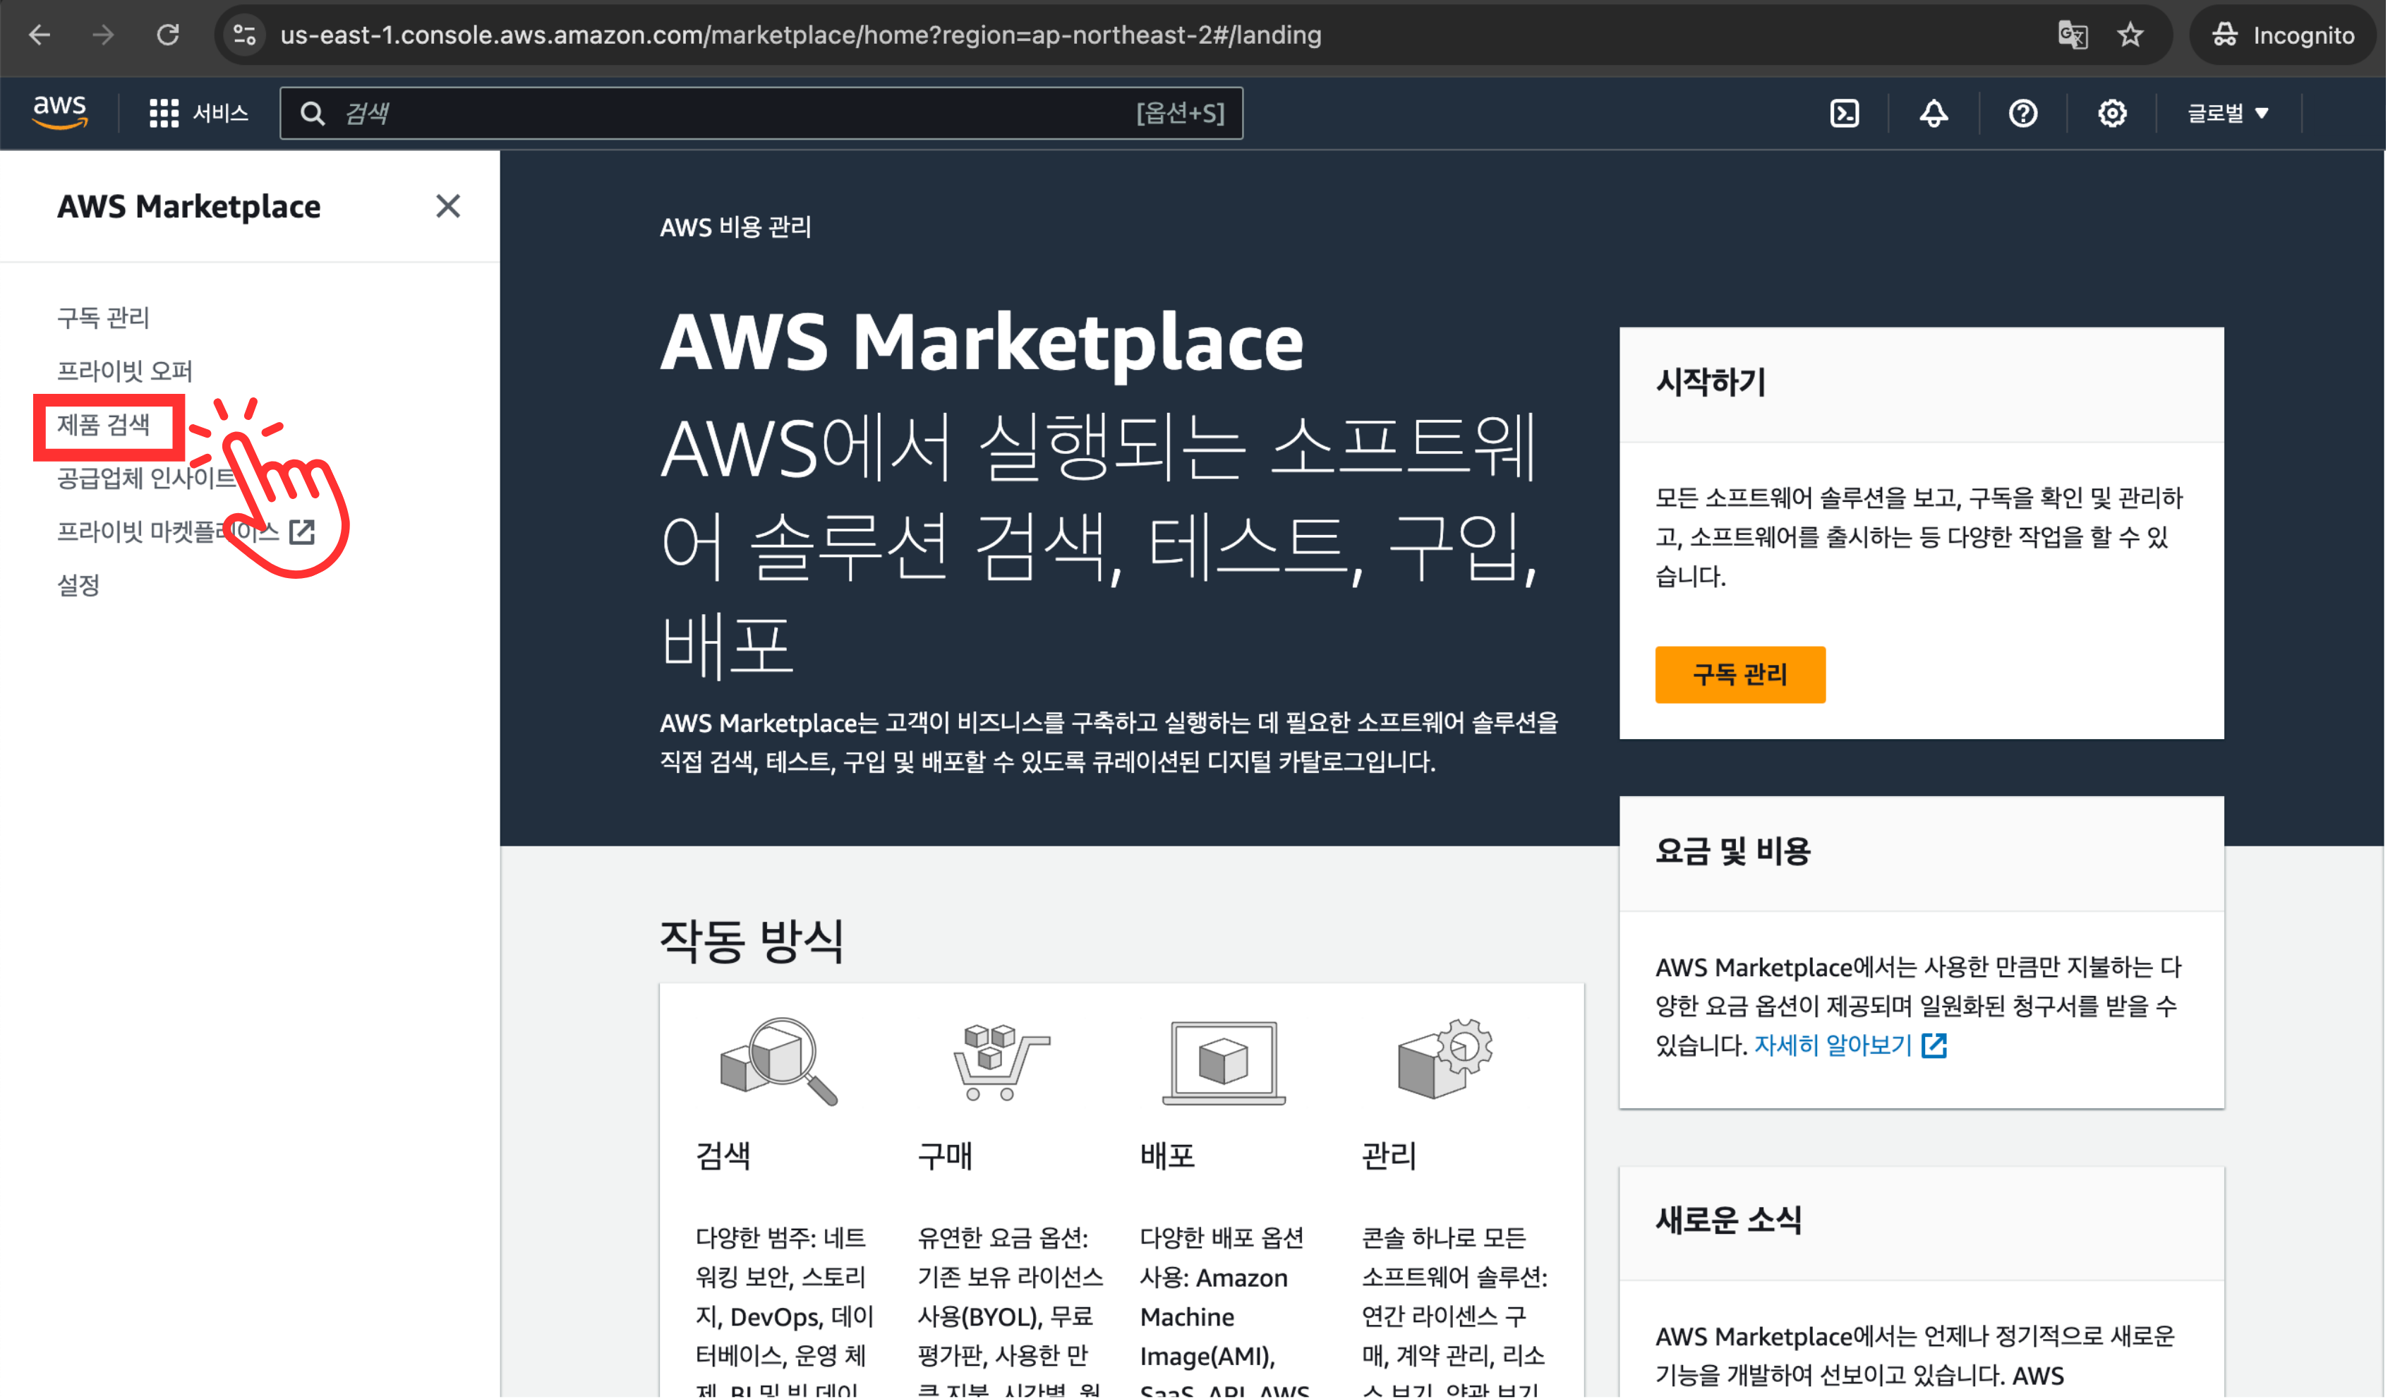Image resolution: width=2388 pixels, height=1399 pixels.
Task: Click the site information icon in address bar
Action: point(244,35)
